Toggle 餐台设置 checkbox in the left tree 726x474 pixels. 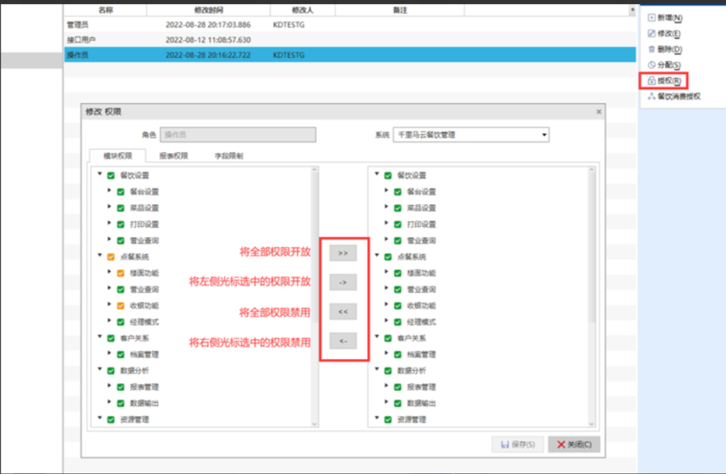(120, 192)
